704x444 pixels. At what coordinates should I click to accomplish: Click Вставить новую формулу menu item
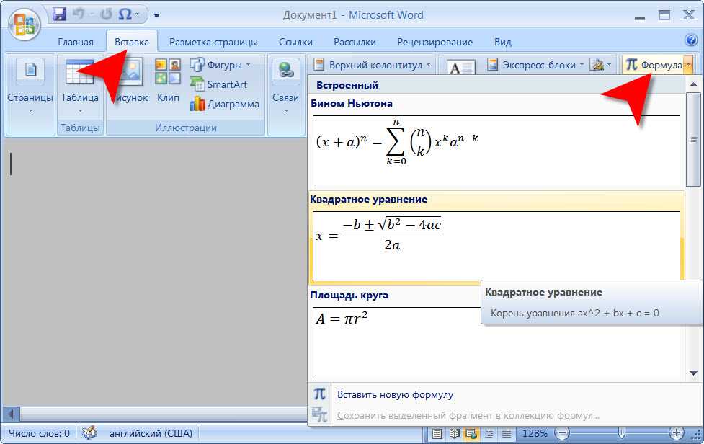[395, 394]
